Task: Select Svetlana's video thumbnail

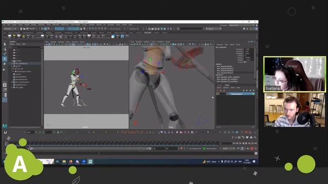Action: tap(295, 74)
